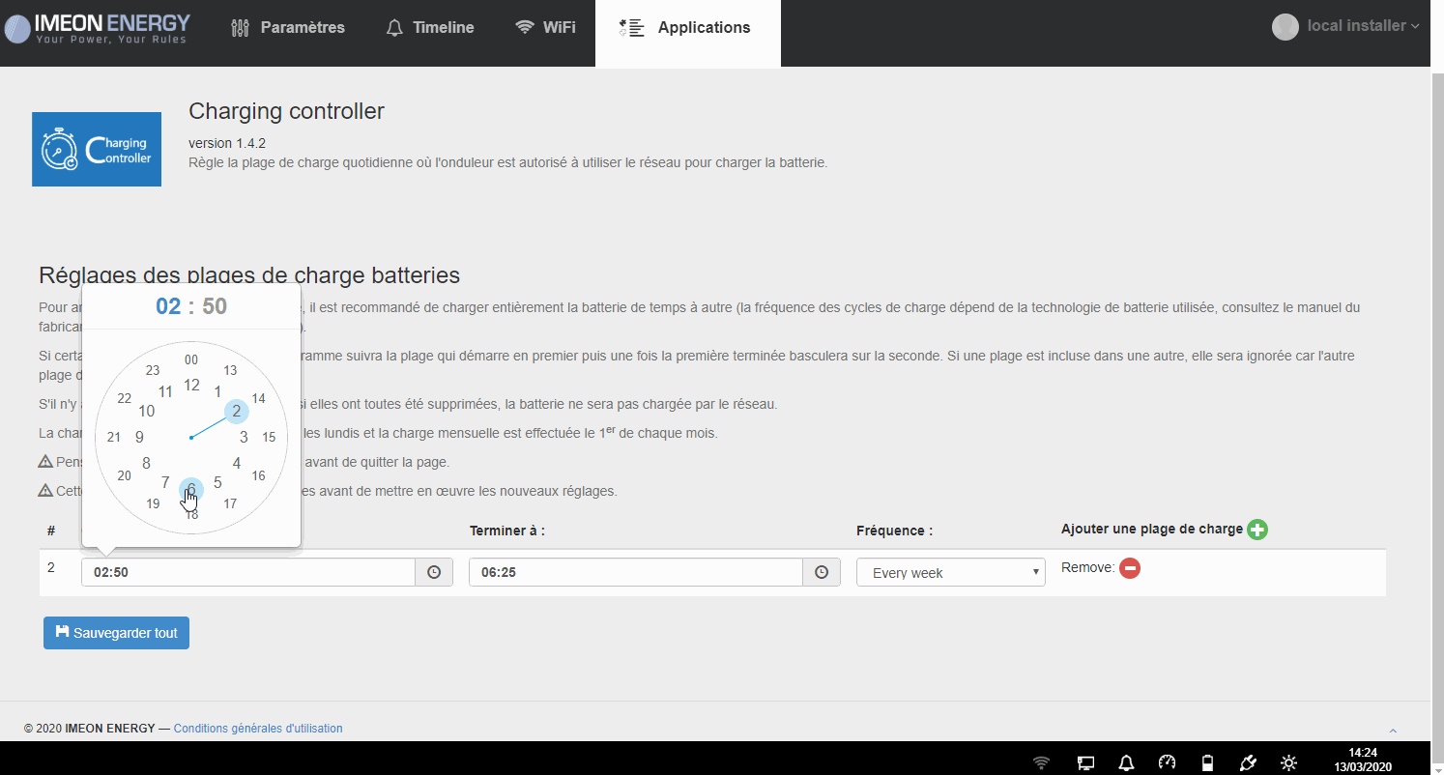Expand the Fréquence 'Every week' dropdown
The height and width of the screenshot is (775, 1444).
950,572
